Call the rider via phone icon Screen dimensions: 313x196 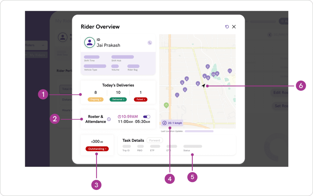click(x=150, y=43)
